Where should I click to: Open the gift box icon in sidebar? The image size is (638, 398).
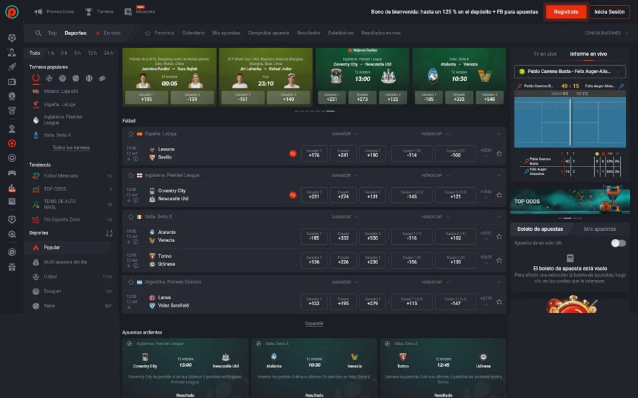12,267
